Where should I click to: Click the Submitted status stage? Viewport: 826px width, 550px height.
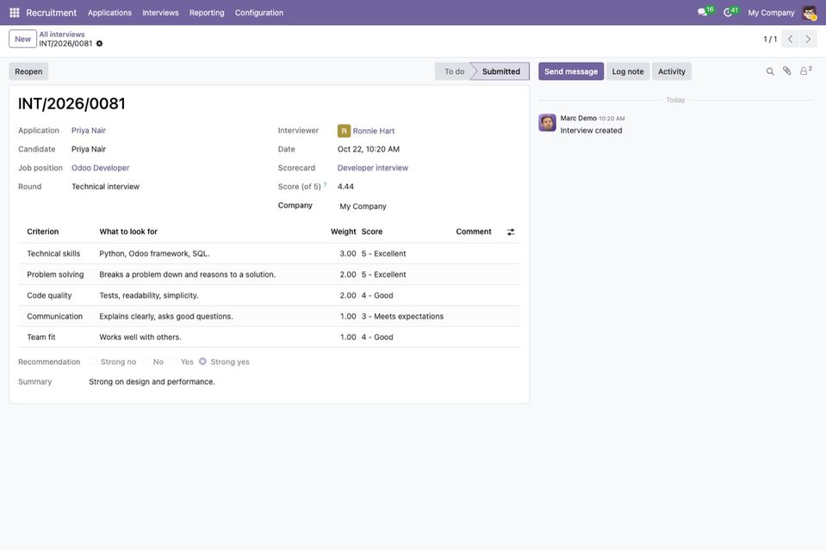point(501,71)
